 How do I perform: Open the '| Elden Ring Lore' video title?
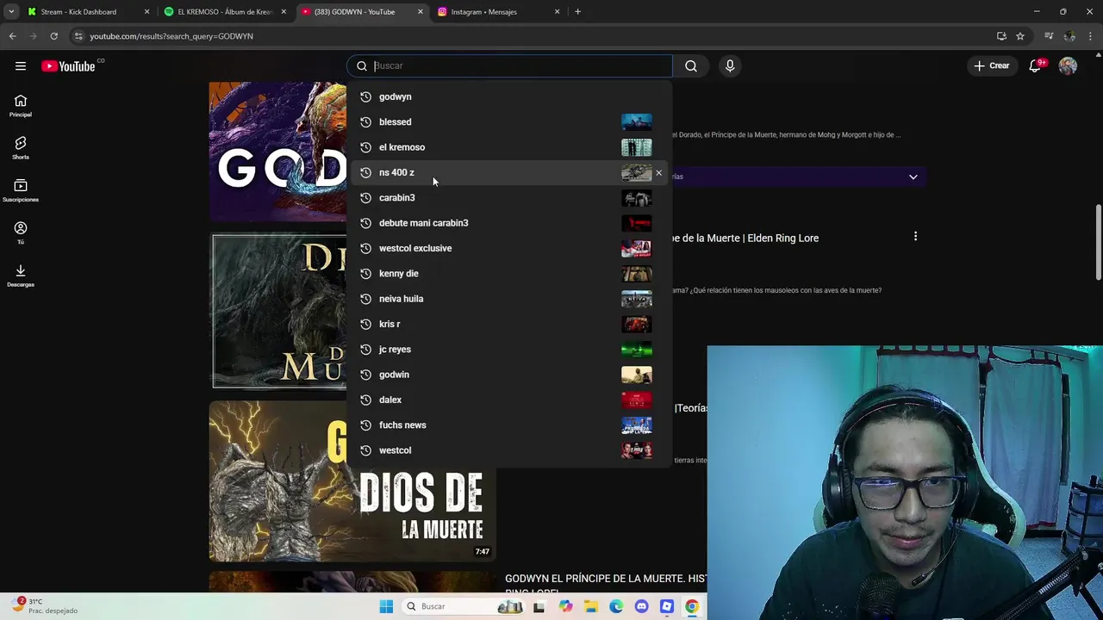click(x=746, y=238)
